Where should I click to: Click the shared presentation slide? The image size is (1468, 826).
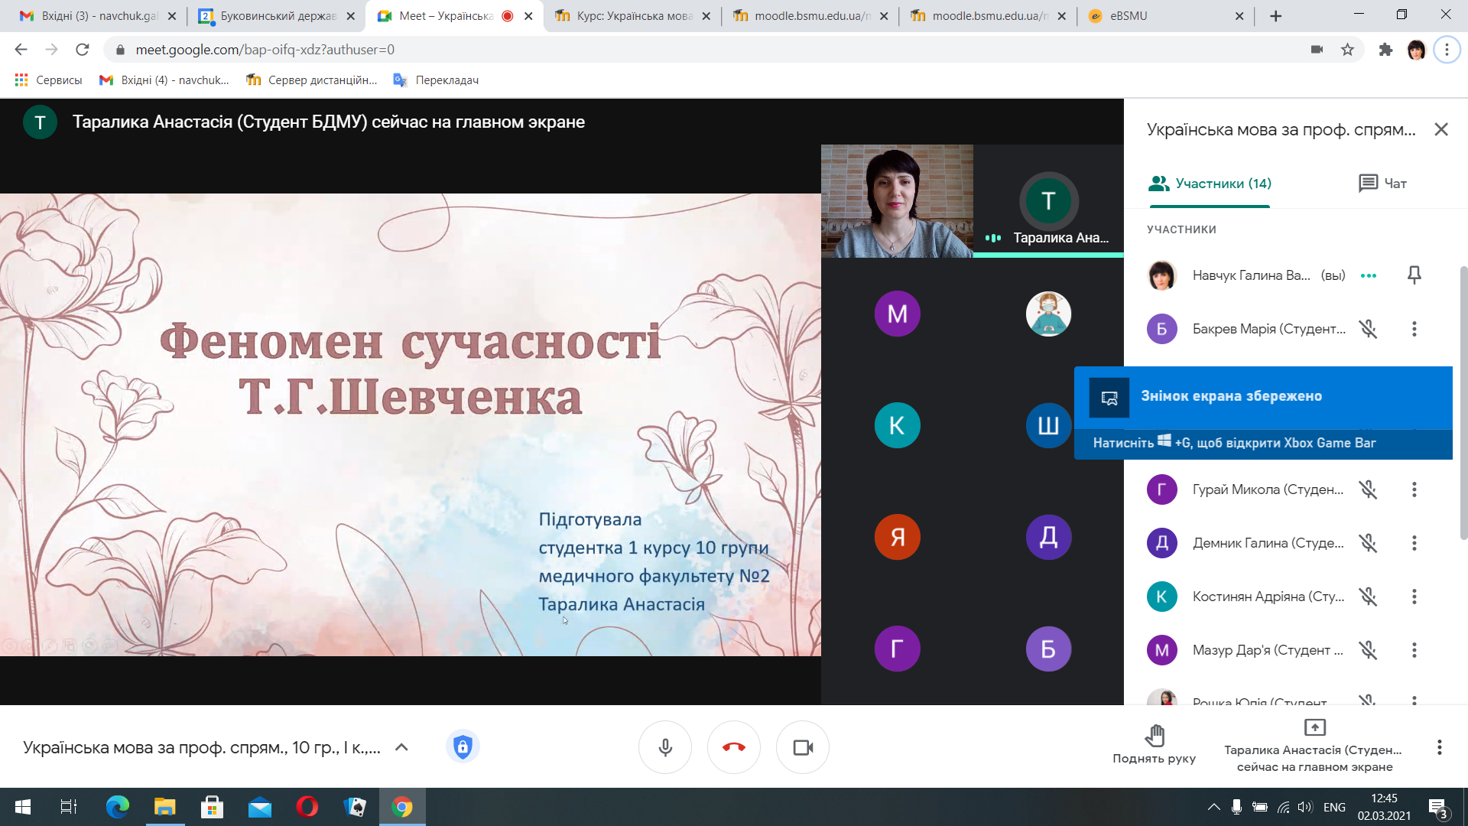411,424
